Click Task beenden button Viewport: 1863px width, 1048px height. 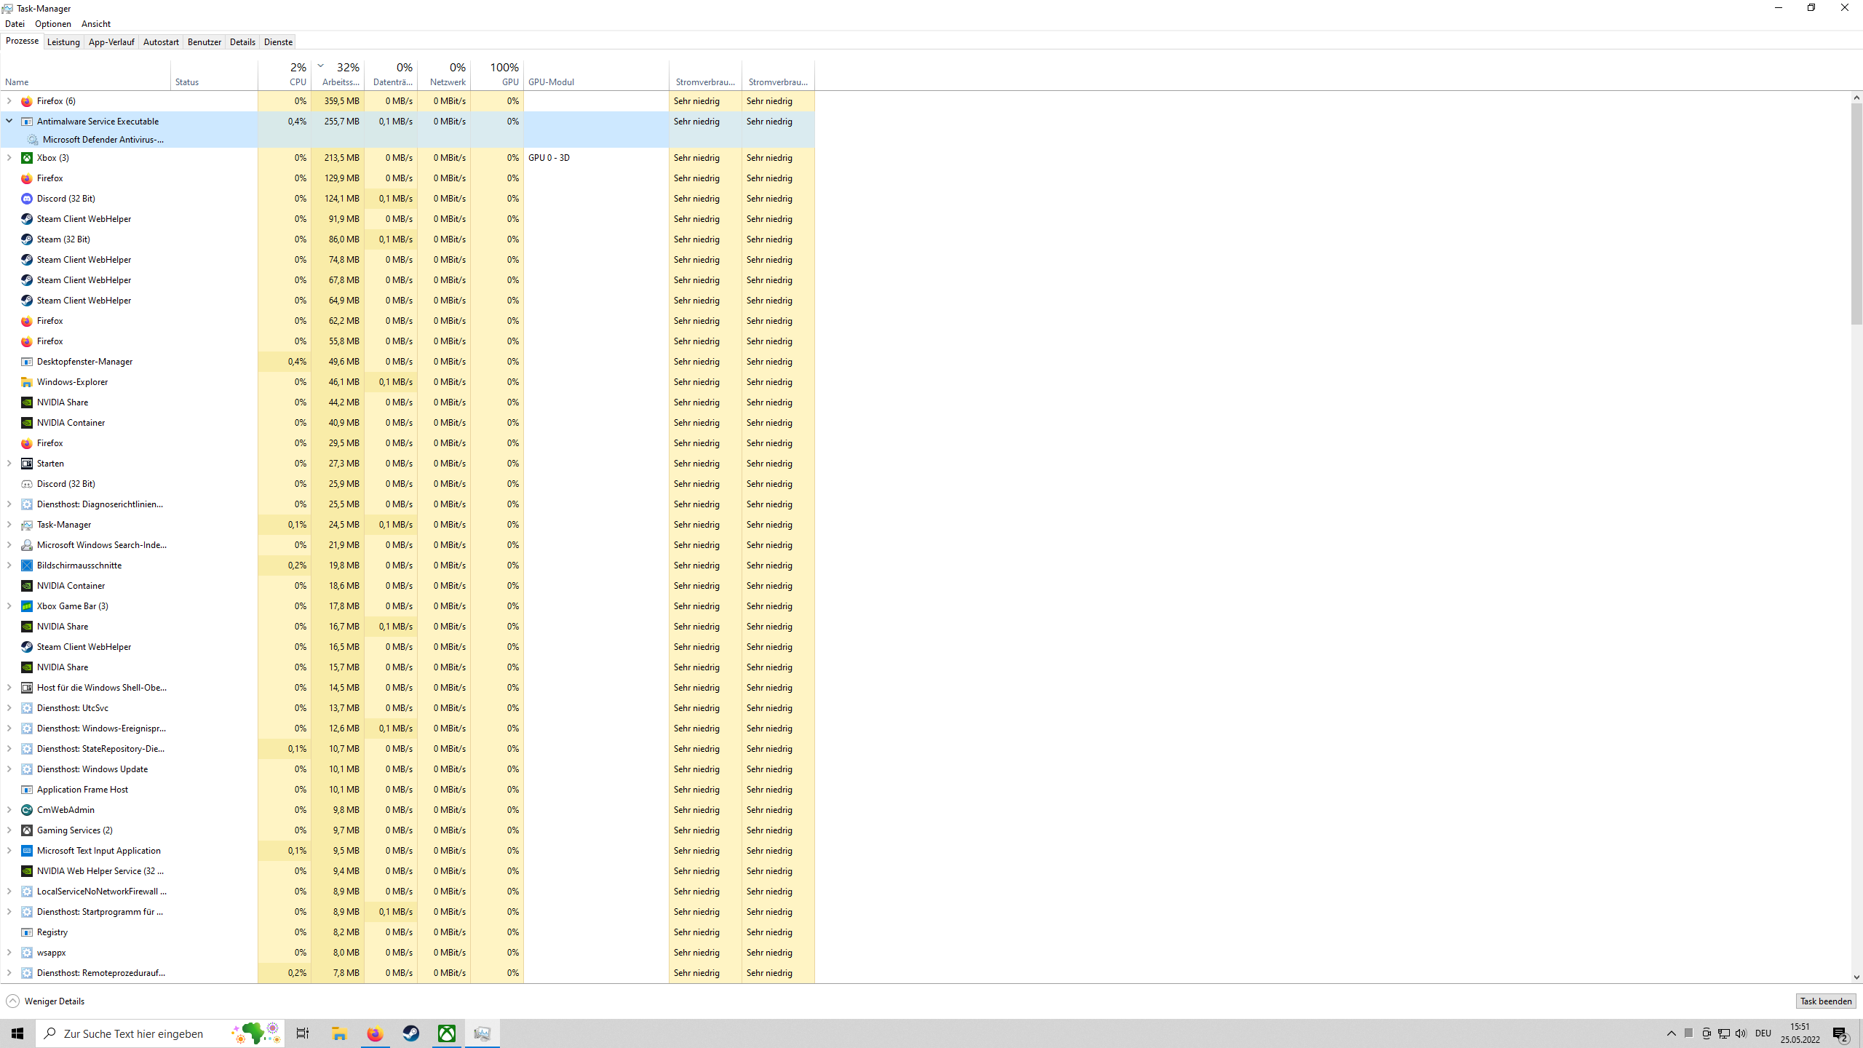(x=1826, y=1001)
